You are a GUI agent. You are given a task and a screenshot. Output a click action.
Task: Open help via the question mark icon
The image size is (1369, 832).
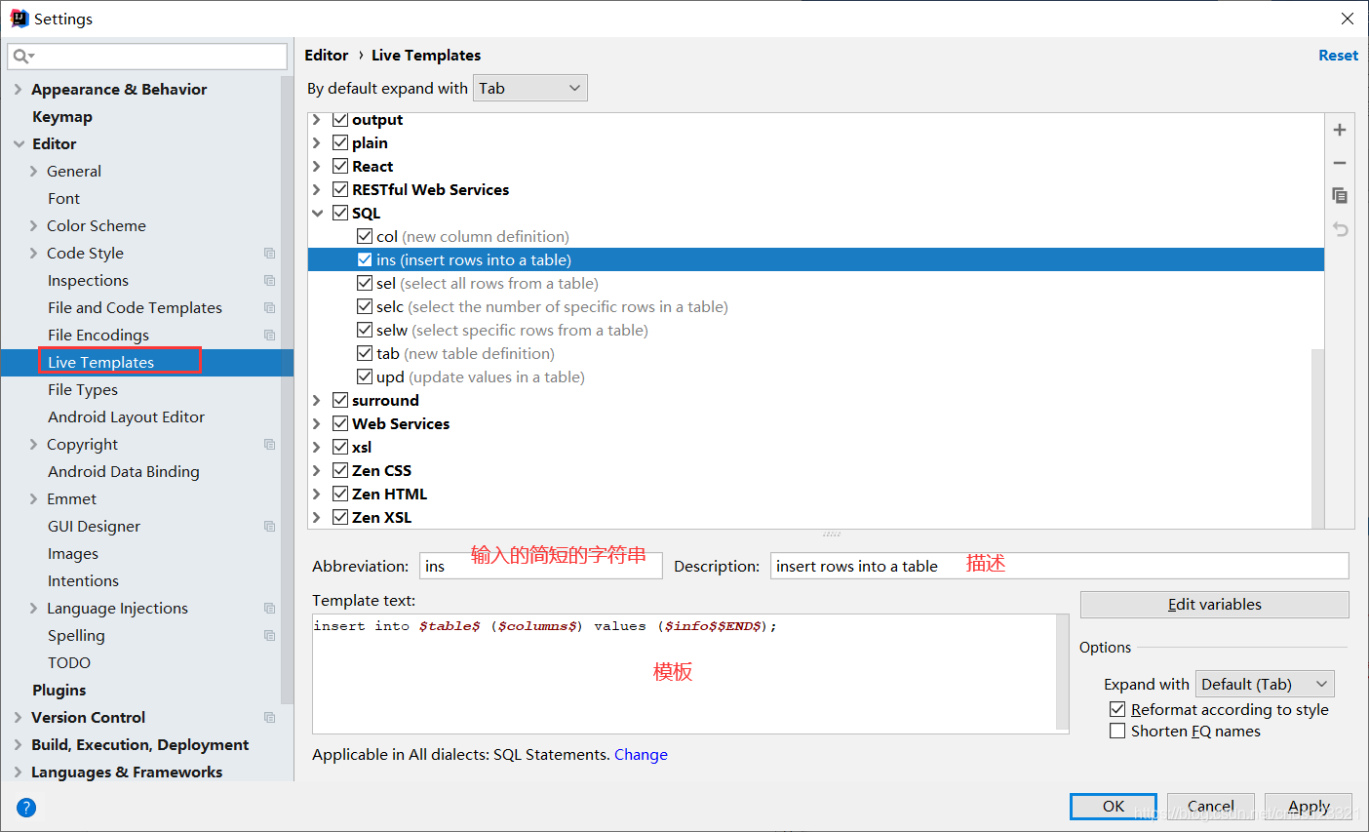coord(26,807)
